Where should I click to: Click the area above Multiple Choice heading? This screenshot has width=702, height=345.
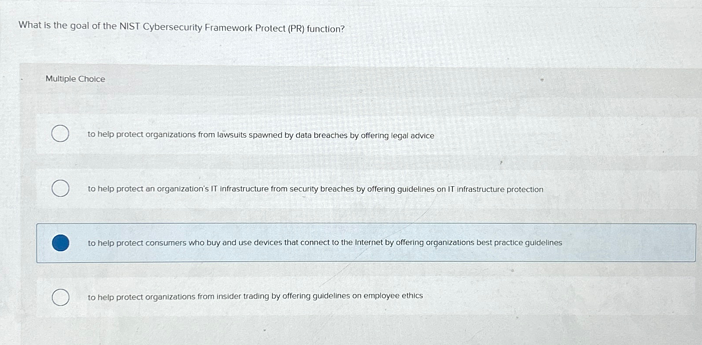coord(350,55)
